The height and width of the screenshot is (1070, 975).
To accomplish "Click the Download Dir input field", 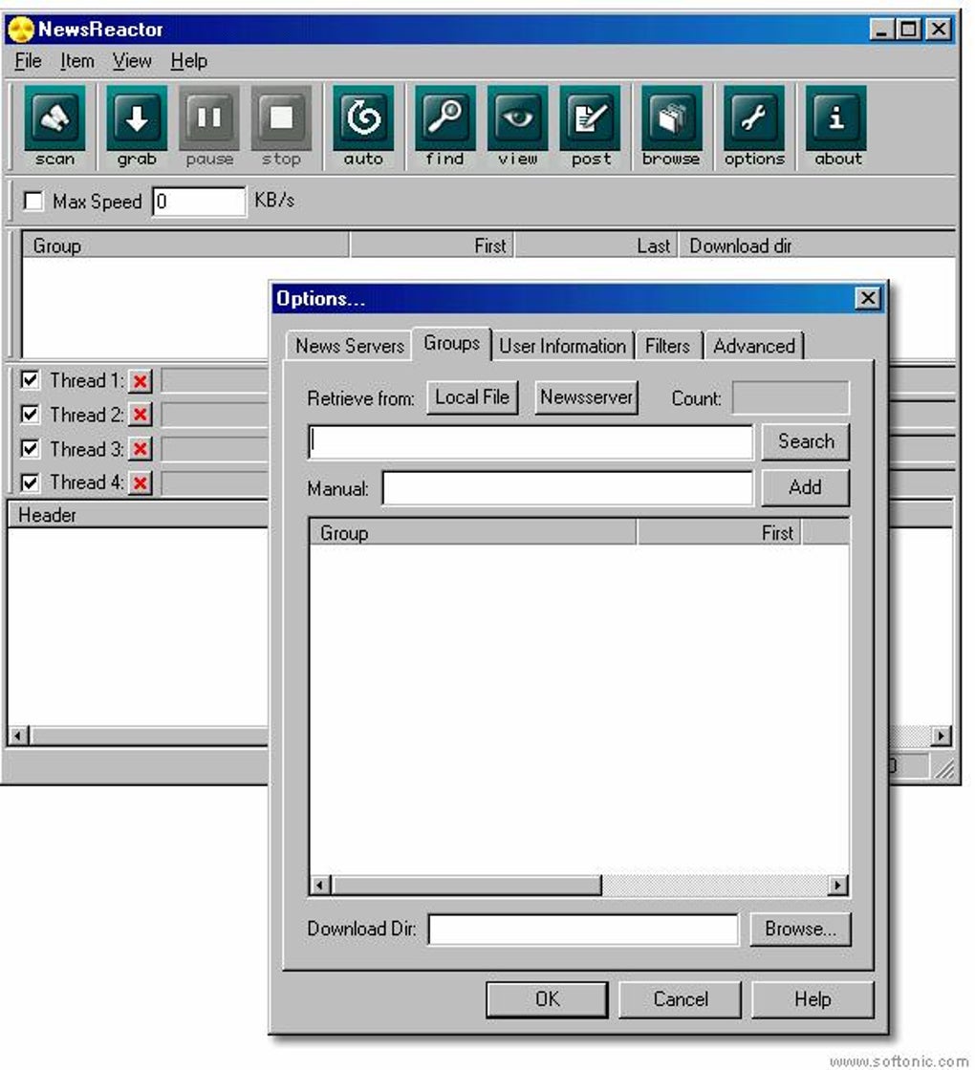I will pos(583,929).
